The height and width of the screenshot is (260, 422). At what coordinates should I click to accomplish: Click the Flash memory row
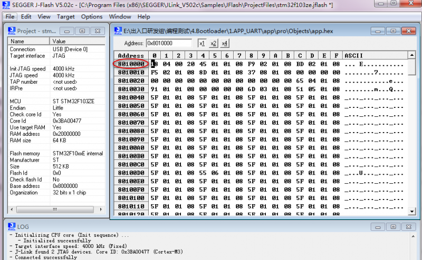coord(56,153)
